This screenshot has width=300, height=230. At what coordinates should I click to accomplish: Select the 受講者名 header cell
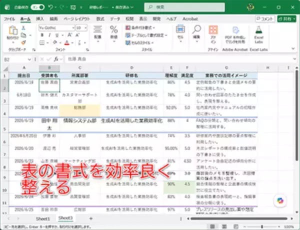pyautogui.click(x=49, y=75)
